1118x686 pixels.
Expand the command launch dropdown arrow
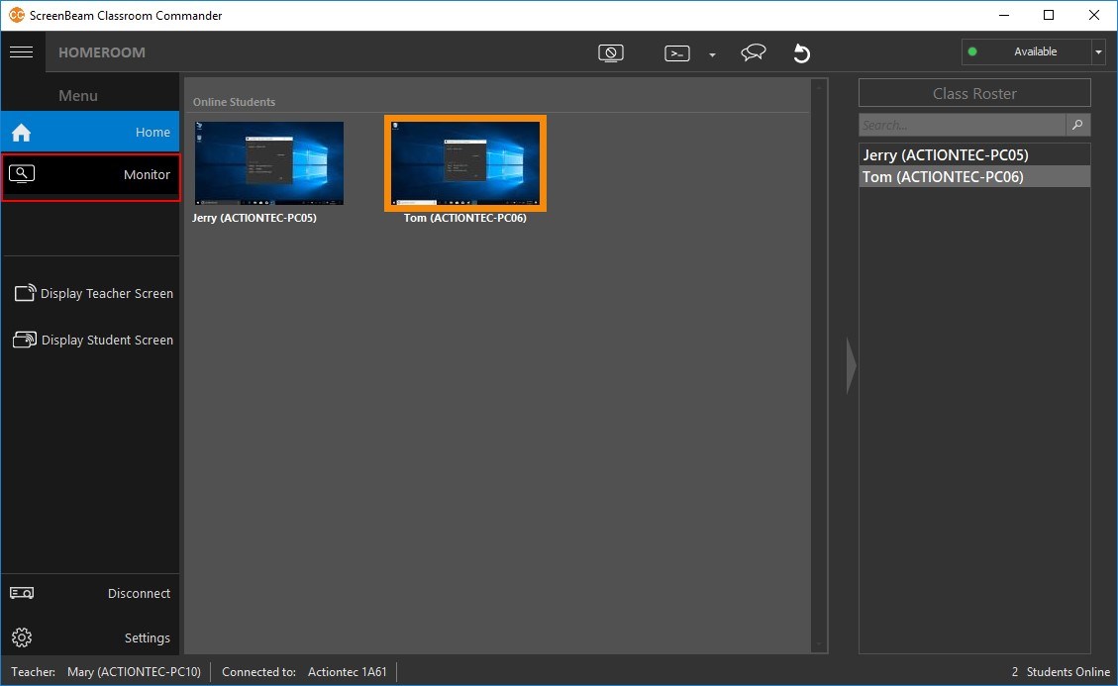[x=712, y=54]
